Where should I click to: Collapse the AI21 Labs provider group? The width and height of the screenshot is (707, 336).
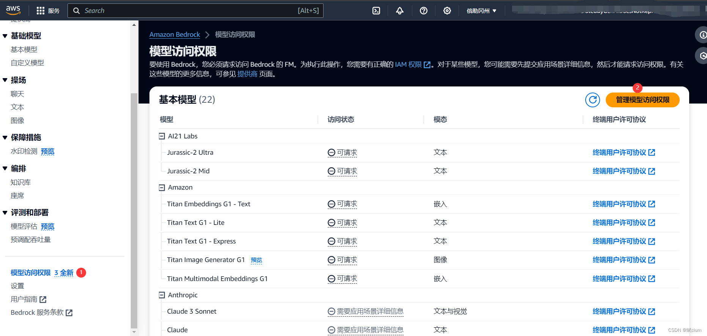tap(162, 136)
